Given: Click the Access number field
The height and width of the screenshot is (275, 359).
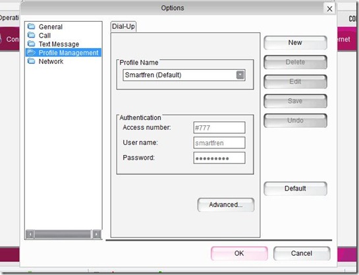Looking at the screenshot, I should (x=219, y=128).
